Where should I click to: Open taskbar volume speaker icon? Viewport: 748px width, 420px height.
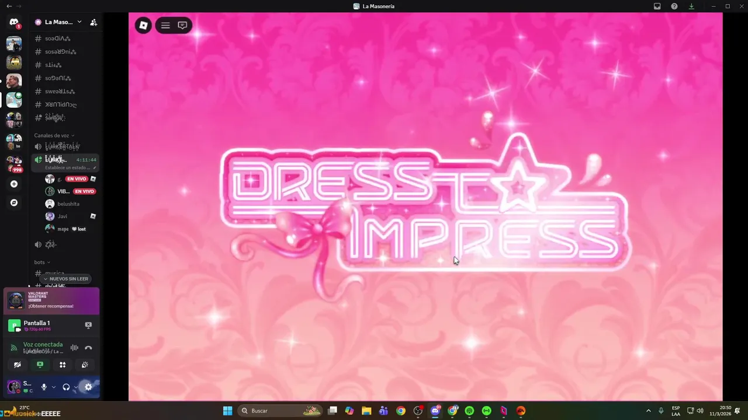[x=700, y=411]
